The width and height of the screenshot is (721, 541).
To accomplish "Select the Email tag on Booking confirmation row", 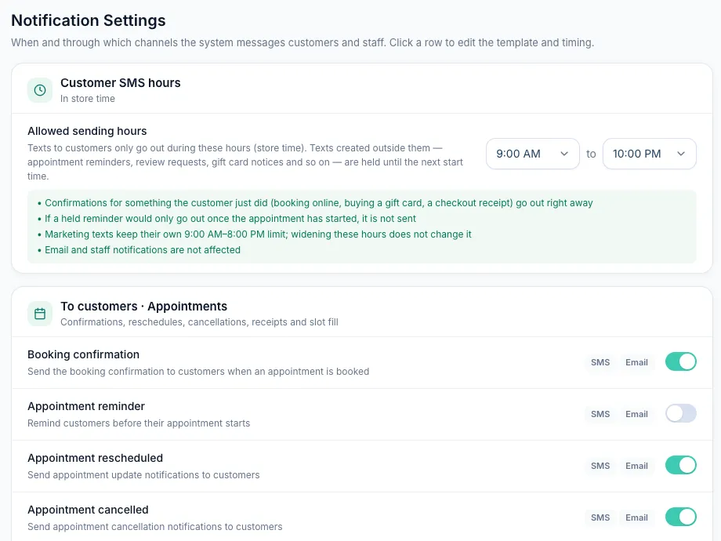I will pyautogui.click(x=636, y=362).
